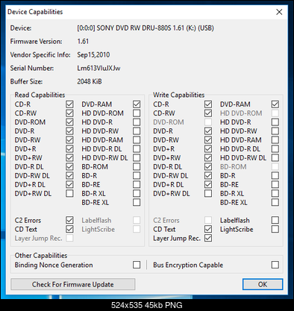Toggle HD DVD-RW checkbox under Read Capabilities

pyautogui.click(x=137, y=131)
